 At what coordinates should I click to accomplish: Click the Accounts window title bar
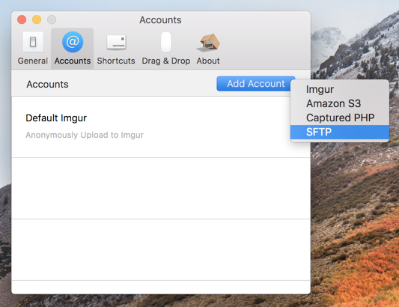tap(160, 20)
